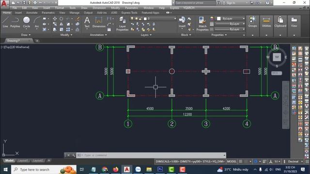
Task: Open the annotation scale 1:1 dropdown
Action: click(x=278, y=161)
